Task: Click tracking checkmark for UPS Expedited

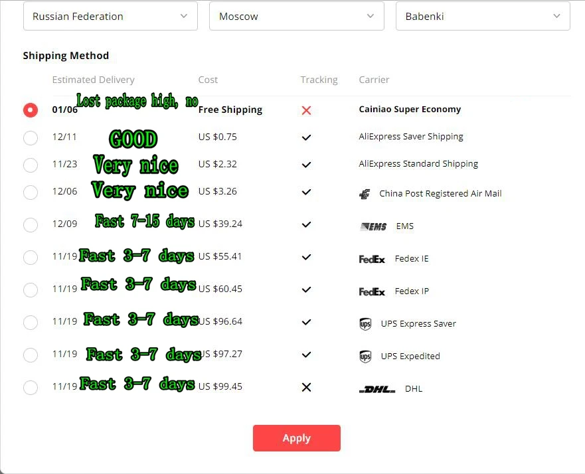Action: tap(306, 355)
